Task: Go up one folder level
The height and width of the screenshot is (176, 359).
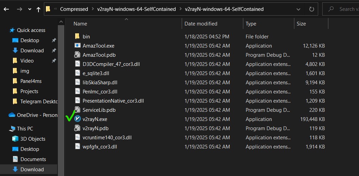Action: tap(38, 9)
